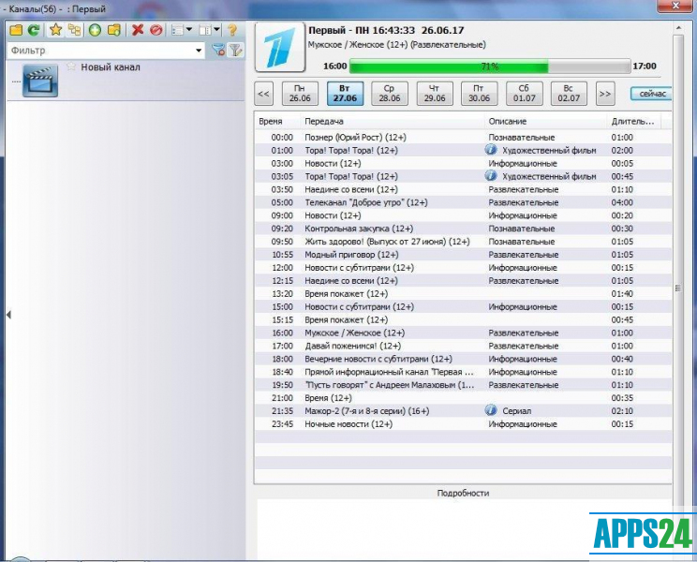The height and width of the screenshot is (562, 697).
Task: Click the green refresh channels icon
Action: pos(34,30)
